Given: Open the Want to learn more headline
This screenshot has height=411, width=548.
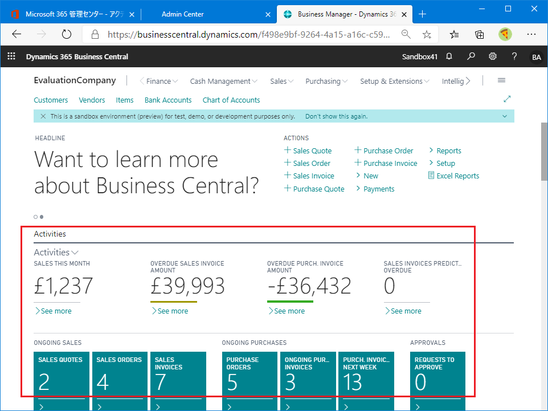Looking at the screenshot, I should click(146, 172).
